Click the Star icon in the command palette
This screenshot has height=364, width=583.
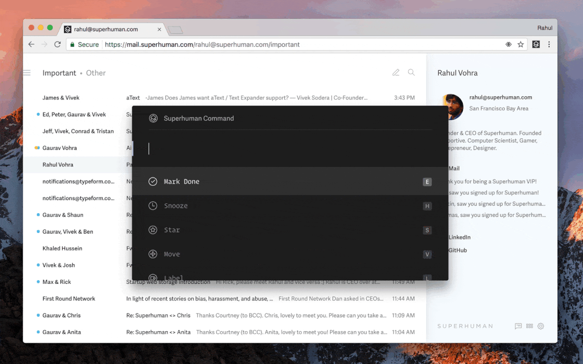click(153, 230)
